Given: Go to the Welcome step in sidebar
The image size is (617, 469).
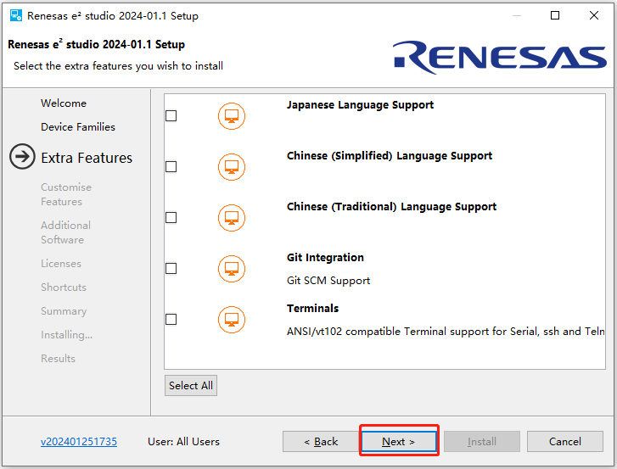Looking at the screenshot, I should [64, 103].
